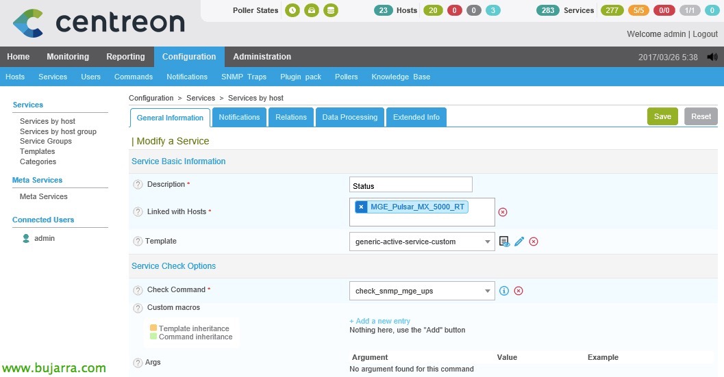Open help for the Description field
The width and height of the screenshot is (724, 377).
[x=138, y=185]
